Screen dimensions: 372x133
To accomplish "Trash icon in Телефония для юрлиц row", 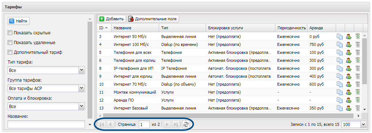I will pyautogui.click(x=357, y=60).
